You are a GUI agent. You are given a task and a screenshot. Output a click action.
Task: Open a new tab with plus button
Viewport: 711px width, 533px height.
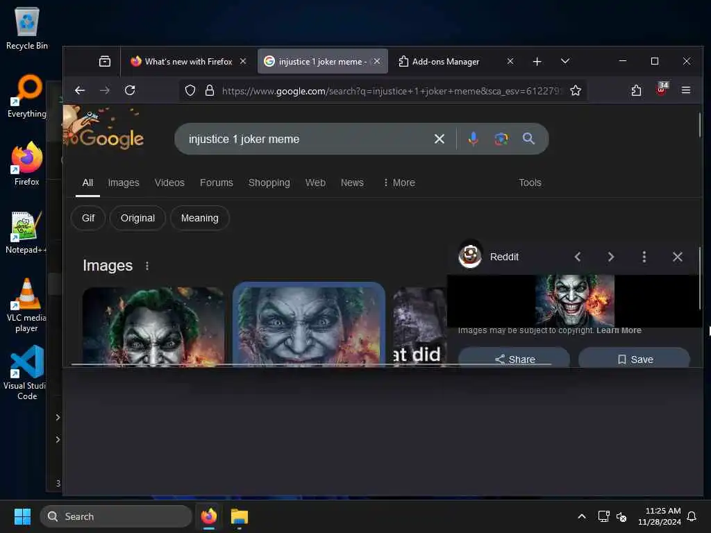537,61
